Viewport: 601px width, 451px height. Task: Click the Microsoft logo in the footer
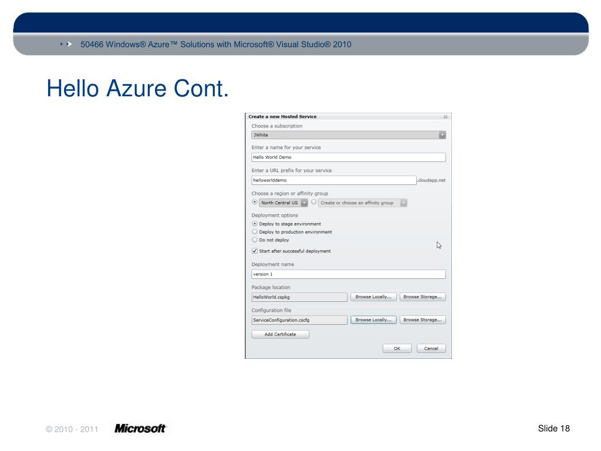click(x=140, y=428)
